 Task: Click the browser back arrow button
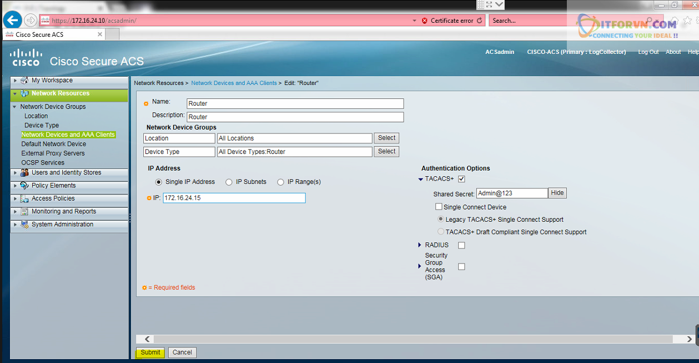tap(12, 21)
